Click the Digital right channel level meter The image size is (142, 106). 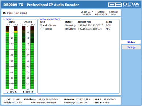(x=16, y=58)
